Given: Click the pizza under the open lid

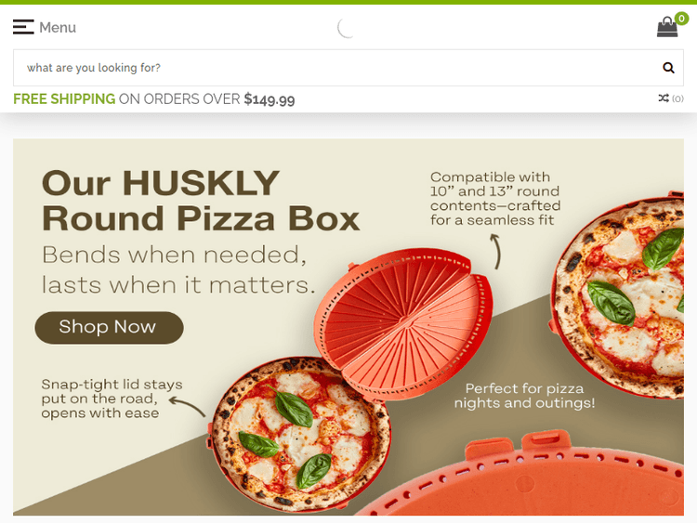Looking at the screenshot, I should pos(300,433).
